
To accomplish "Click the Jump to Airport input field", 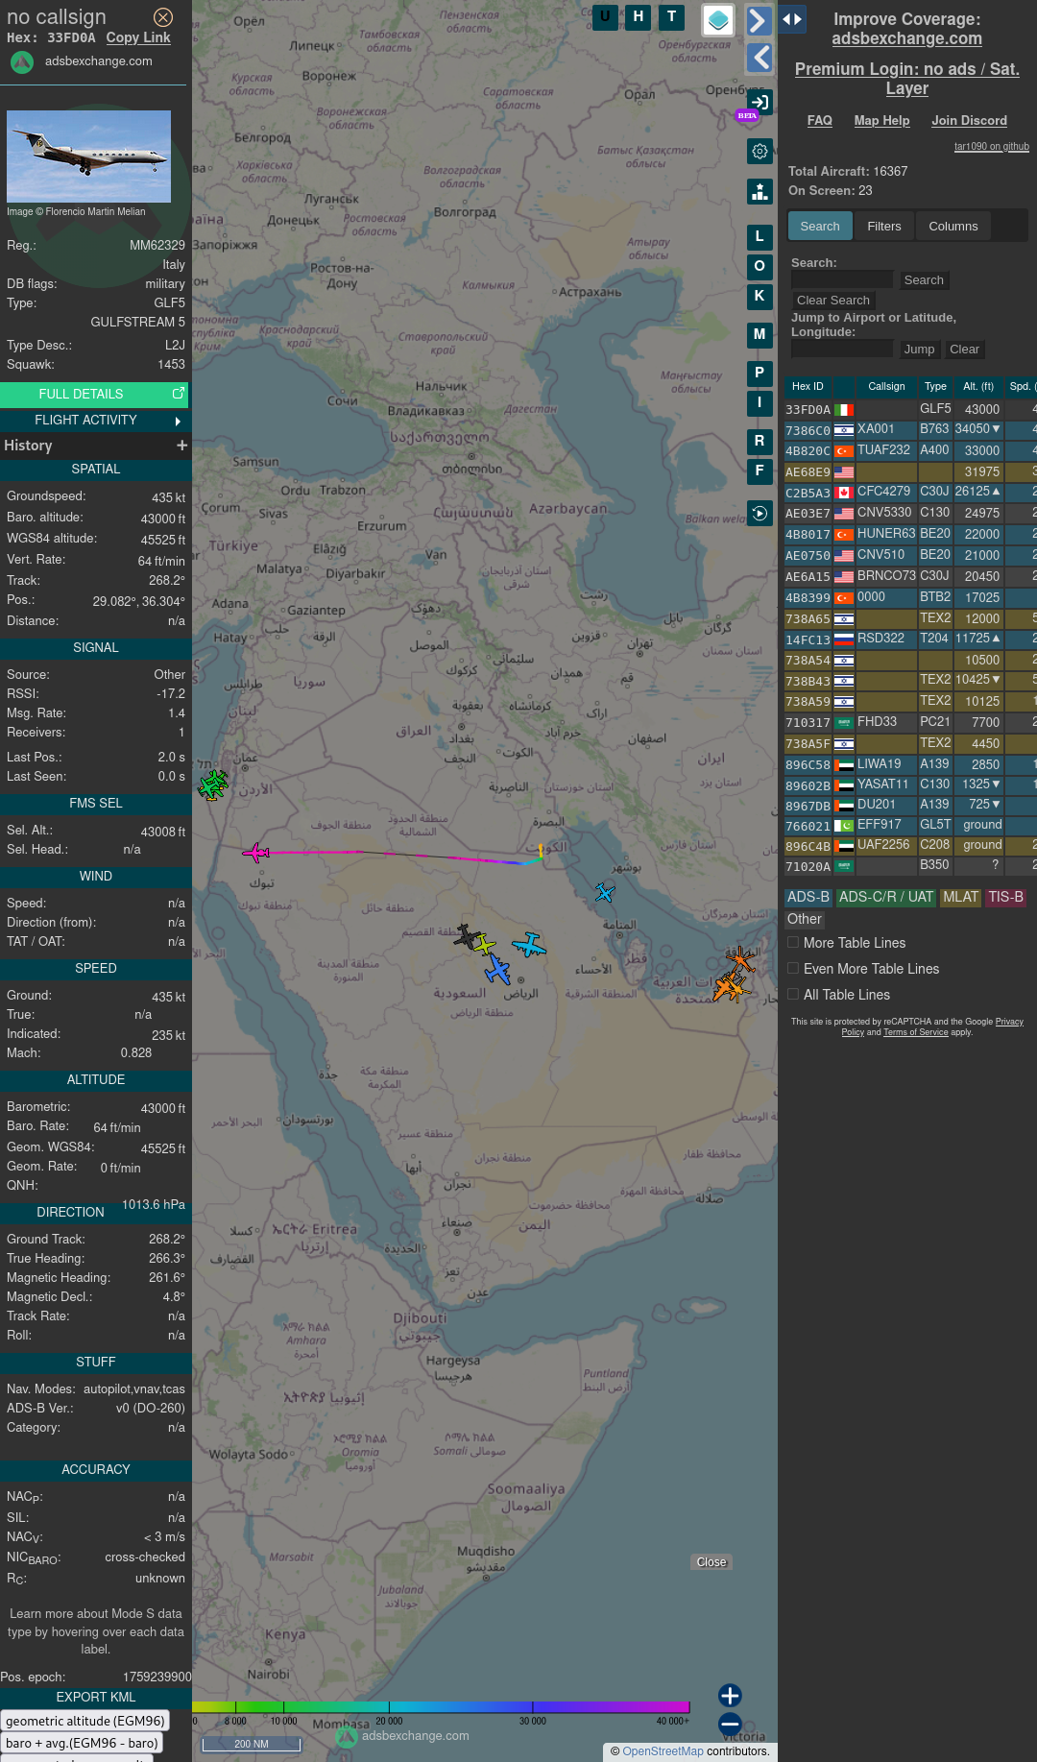I will [842, 350].
